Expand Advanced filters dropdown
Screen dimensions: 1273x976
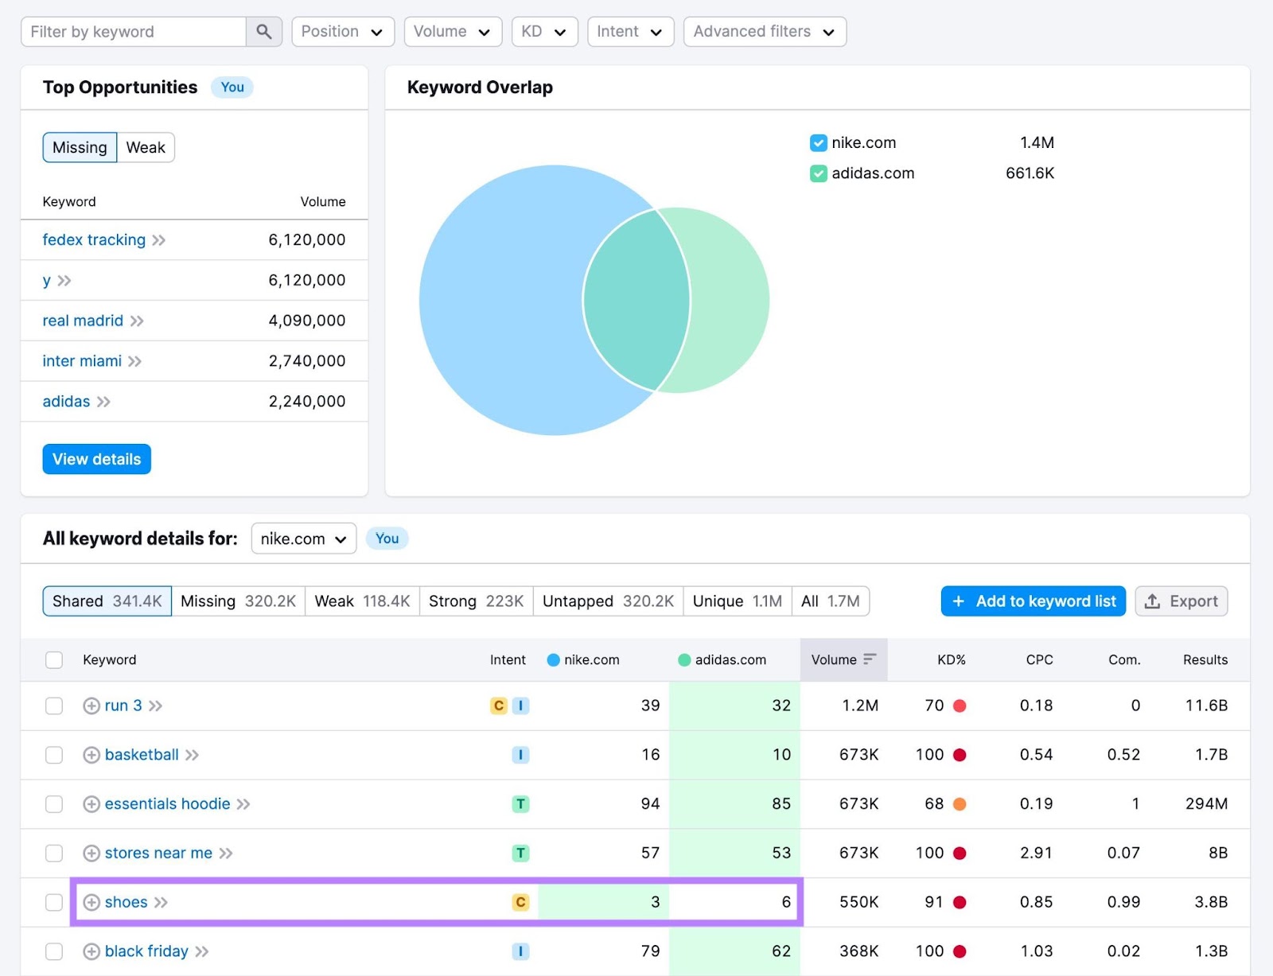coord(765,32)
